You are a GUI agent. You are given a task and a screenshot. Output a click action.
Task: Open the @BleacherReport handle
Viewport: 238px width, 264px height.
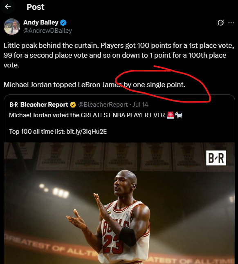tap(103, 105)
